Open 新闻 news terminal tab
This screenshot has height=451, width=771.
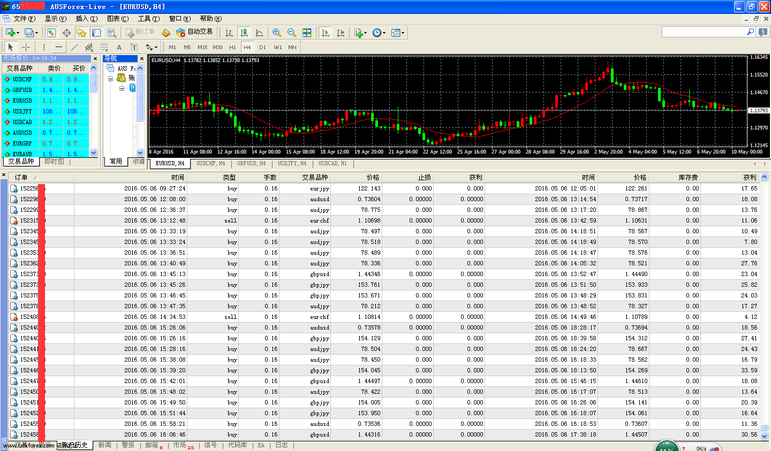click(104, 445)
